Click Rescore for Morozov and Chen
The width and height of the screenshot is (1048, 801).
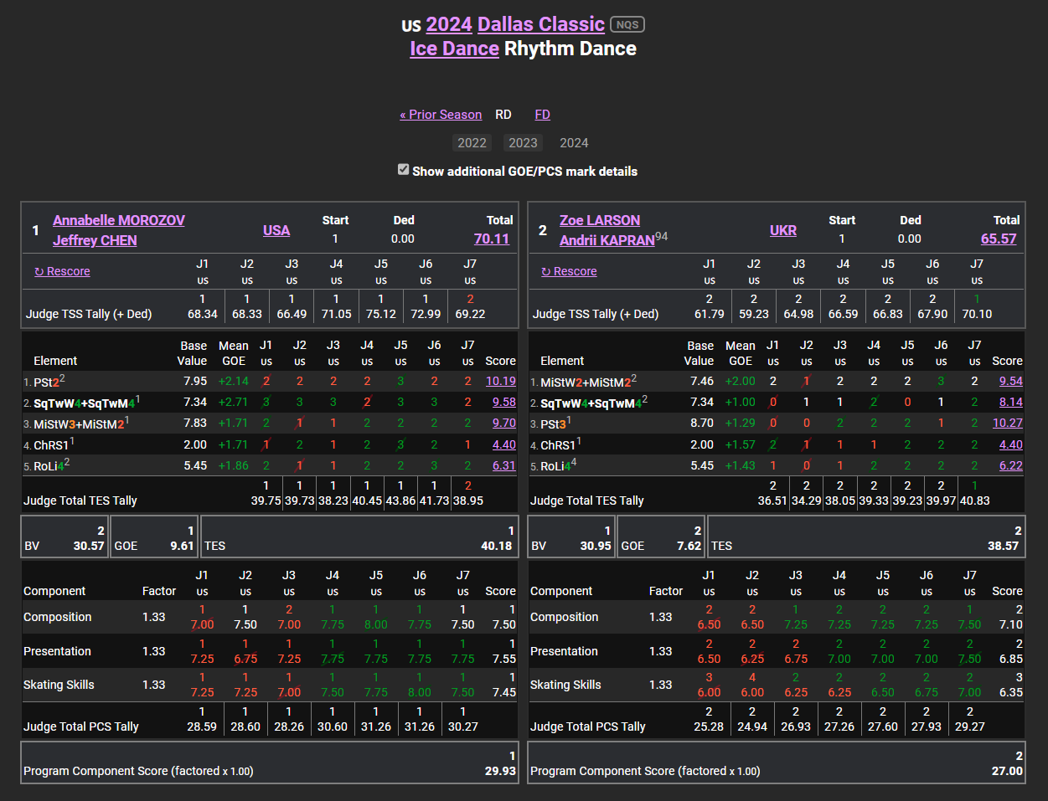click(62, 271)
